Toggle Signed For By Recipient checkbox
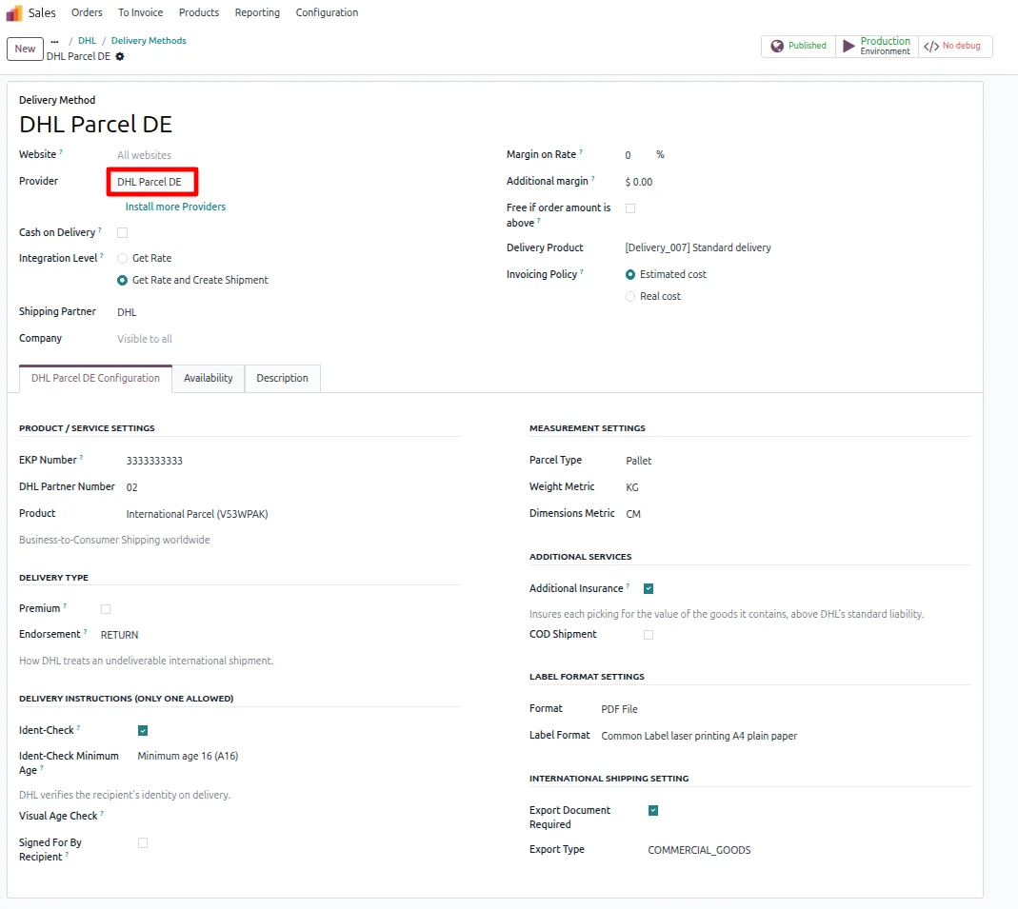 pos(143,842)
